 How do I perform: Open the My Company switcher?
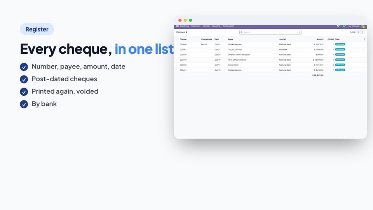(354, 26)
